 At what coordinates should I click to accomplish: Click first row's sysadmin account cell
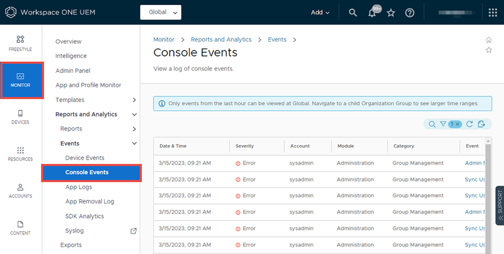coord(301,163)
